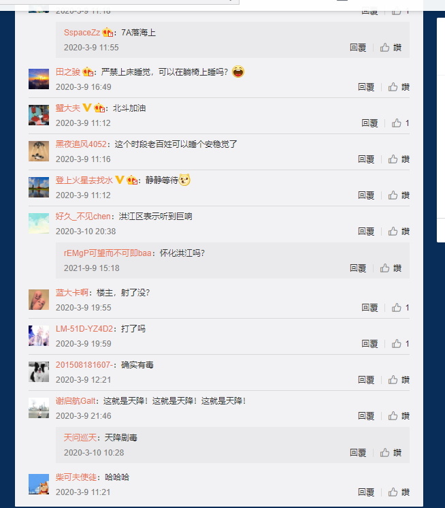Viewport: 445px width, 508px height.
Task: Like LM-51D-YZ4D2's 打了吗 comment
Action: pyautogui.click(x=401, y=344)
